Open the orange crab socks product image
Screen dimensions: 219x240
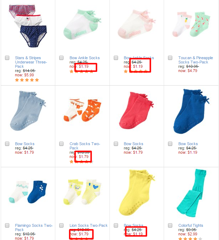click(82, 110)
